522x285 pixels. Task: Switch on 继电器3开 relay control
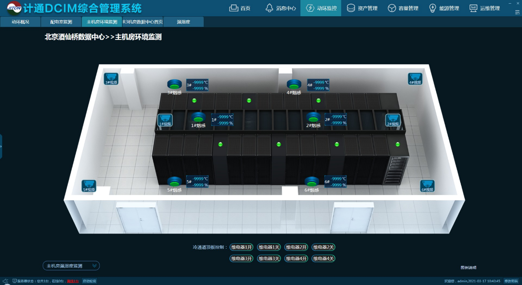(241, 259)
